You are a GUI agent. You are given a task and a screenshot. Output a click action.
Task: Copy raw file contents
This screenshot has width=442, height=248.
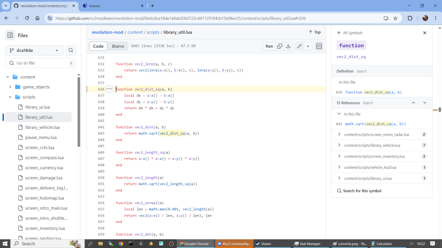(x=280, y=46)
